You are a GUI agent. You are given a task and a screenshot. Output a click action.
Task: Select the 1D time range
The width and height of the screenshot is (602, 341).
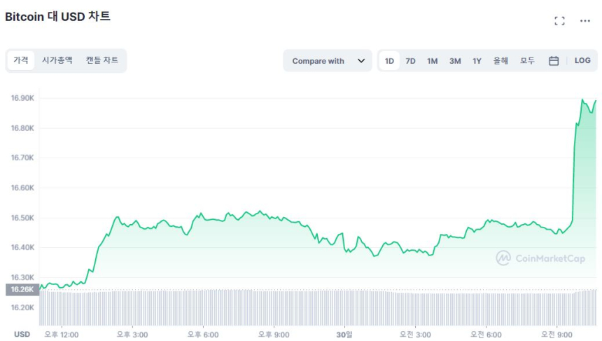[389, 61]
